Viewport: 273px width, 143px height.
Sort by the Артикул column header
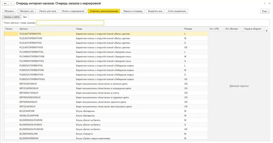pos(46,29)
